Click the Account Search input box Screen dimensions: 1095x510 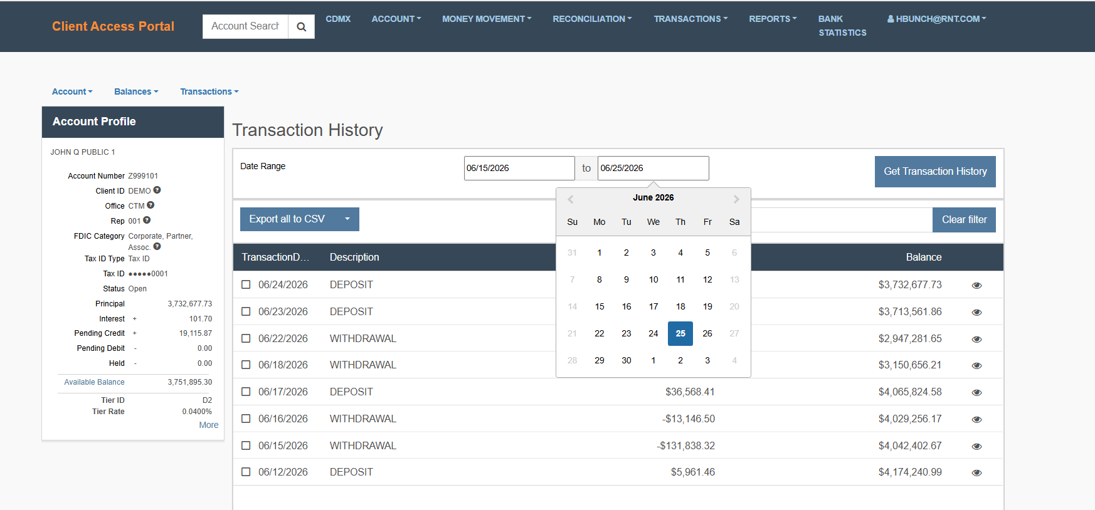point(245,26)
